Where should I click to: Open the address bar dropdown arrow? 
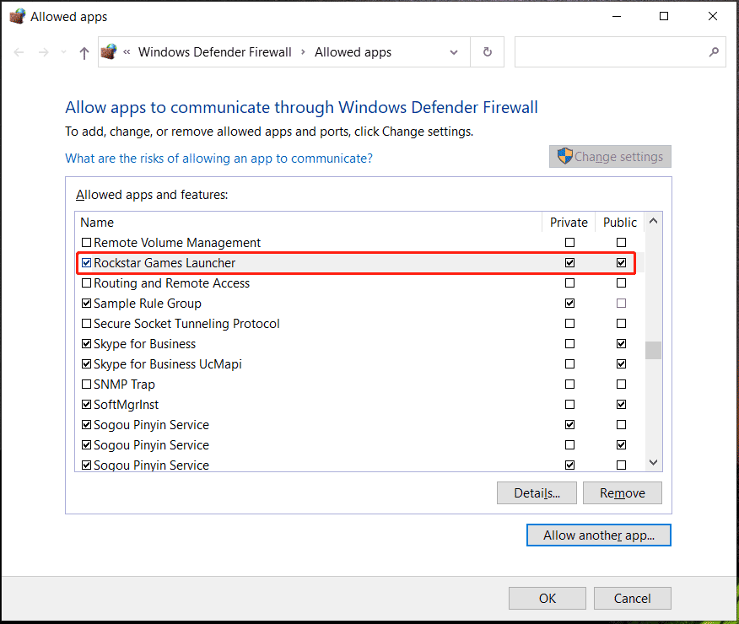point(453,51)
